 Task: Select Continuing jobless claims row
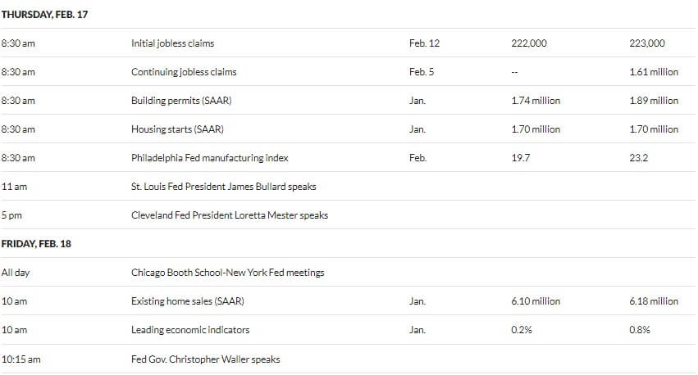coord(348,71)
